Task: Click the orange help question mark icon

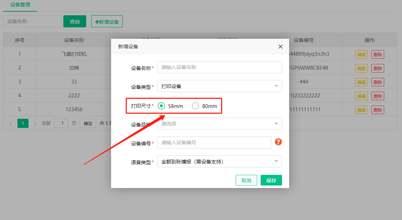Action: click(278, 142)
